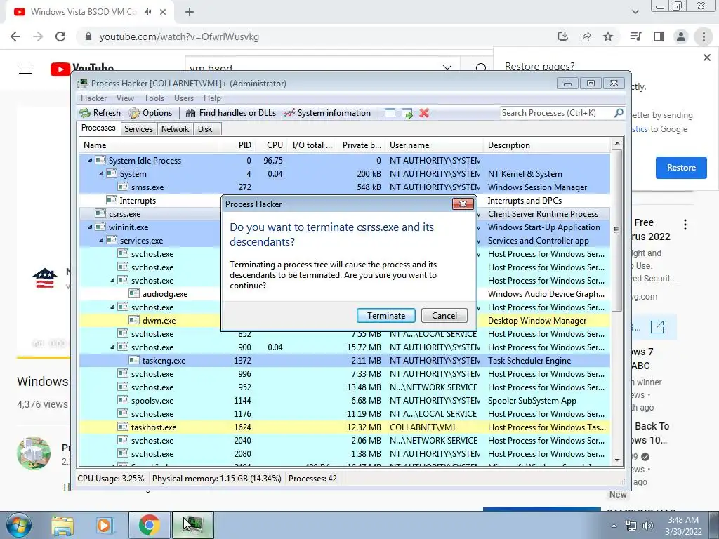Switch to the Network tab
This screenshot has width=719, height=539.
tap(175, 129)
